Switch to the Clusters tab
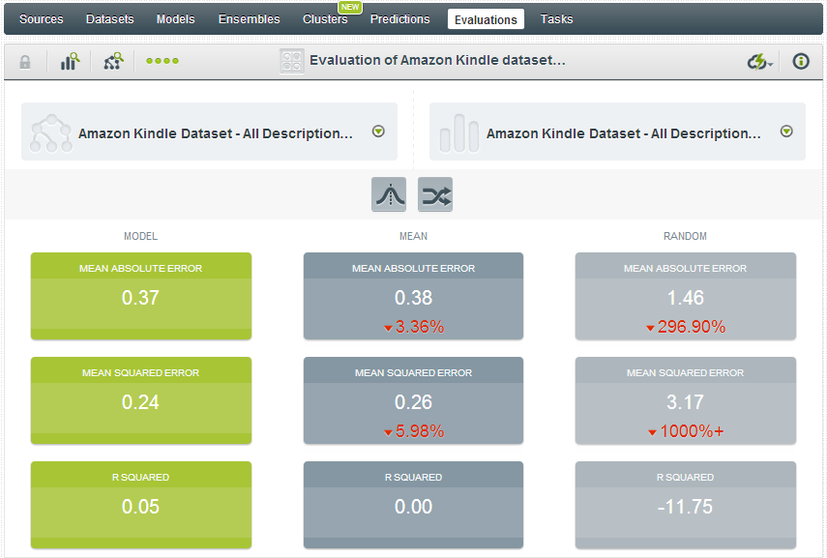The width and height of the screenshot is (827, 558). coord(325,19)
